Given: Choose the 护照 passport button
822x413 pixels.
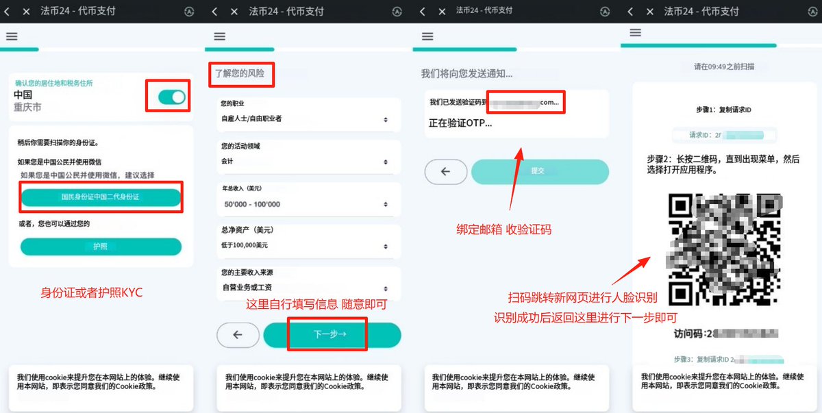Looking at the screenshot, I should [x=101, y=247].
